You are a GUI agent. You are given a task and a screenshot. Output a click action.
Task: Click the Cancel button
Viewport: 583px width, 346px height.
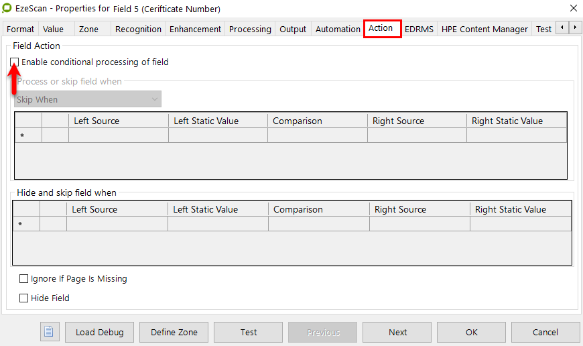(x=545, y=332)
